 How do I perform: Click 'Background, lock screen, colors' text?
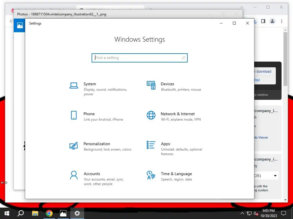pyautogui.click(x=108, y=149)
